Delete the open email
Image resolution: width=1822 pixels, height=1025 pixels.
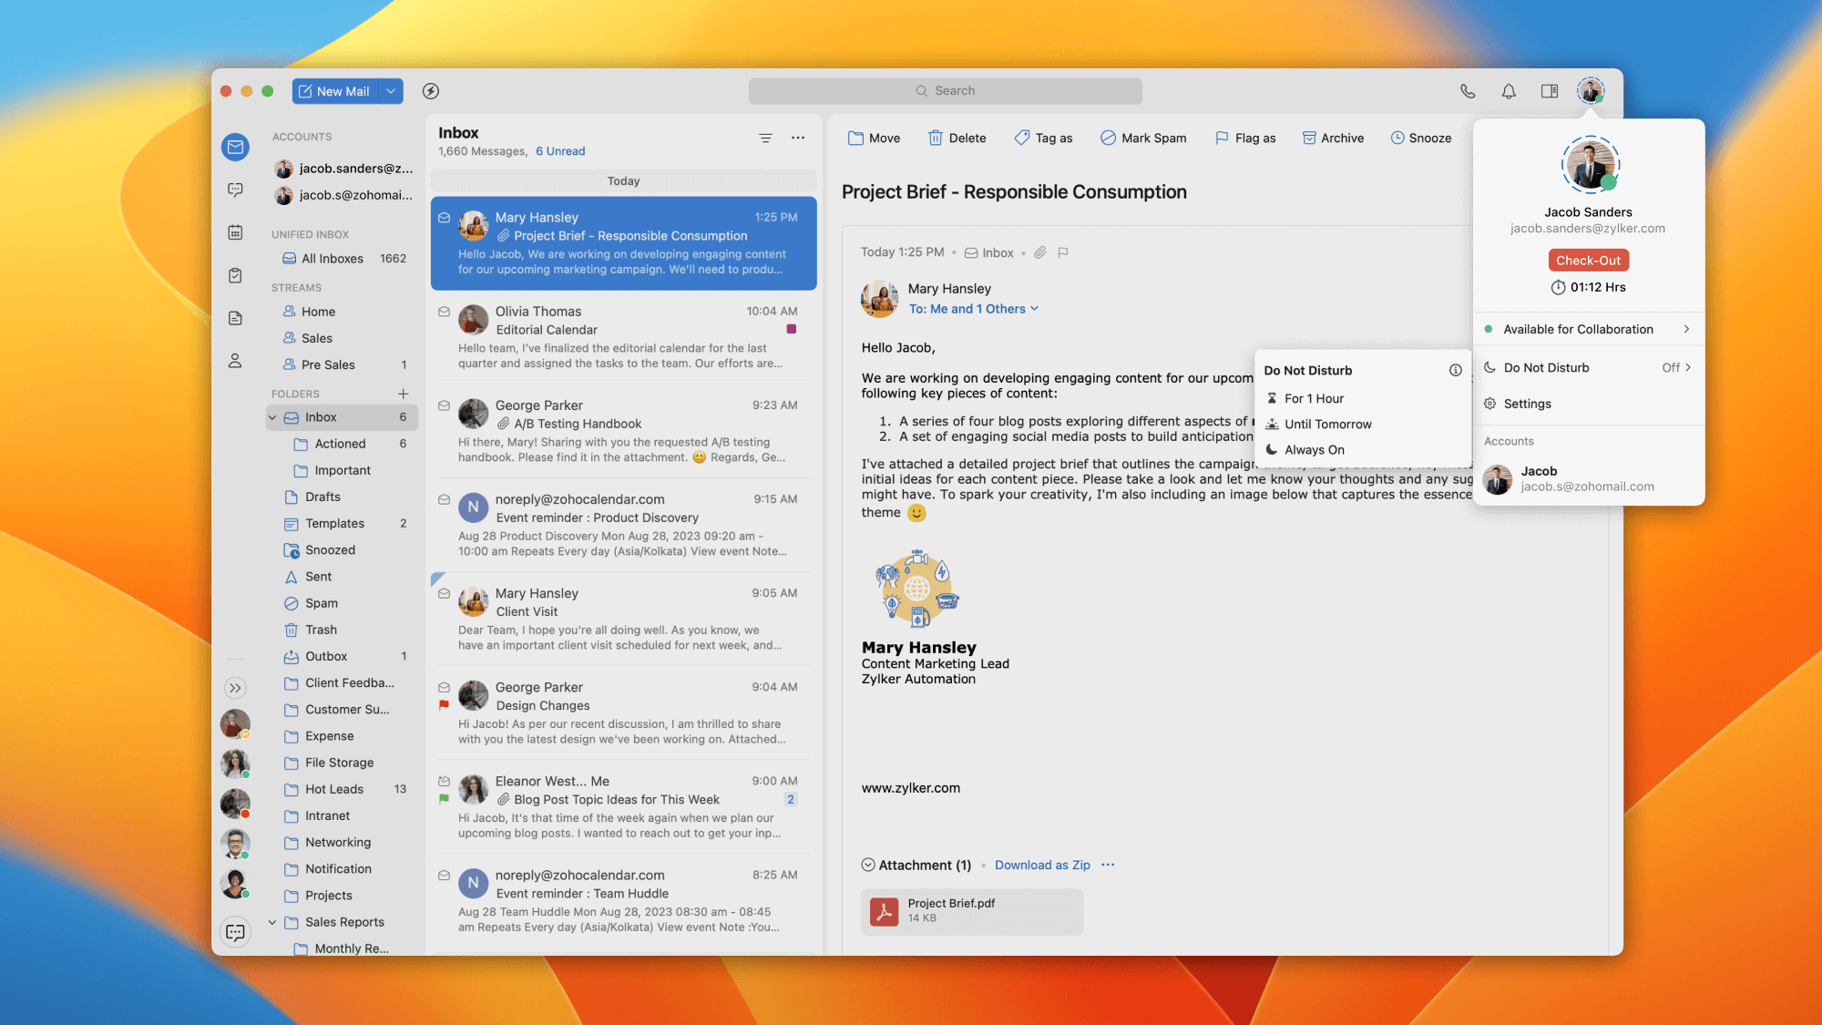[x=957, y=138]
